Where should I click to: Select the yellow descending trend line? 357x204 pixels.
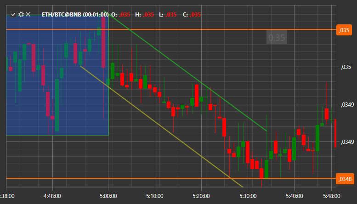click(162, 127)
